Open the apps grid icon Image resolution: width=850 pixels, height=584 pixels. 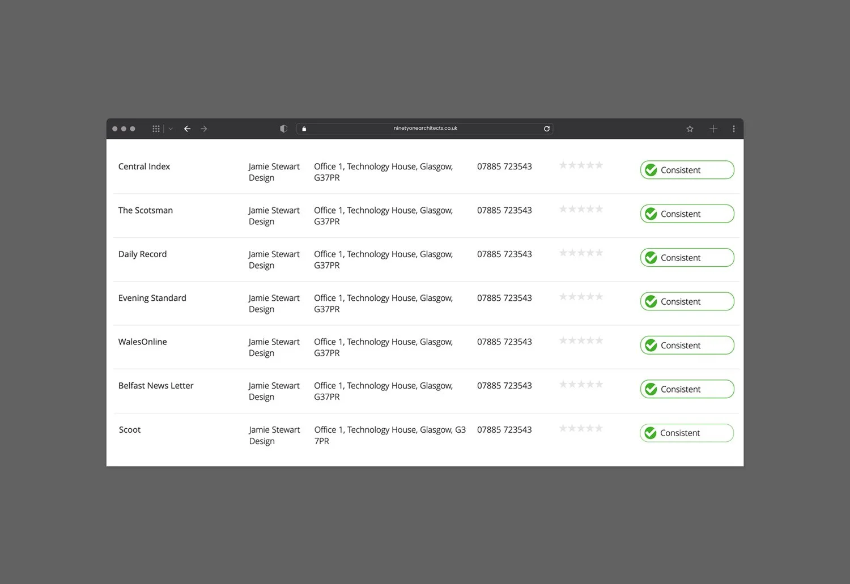156,129
